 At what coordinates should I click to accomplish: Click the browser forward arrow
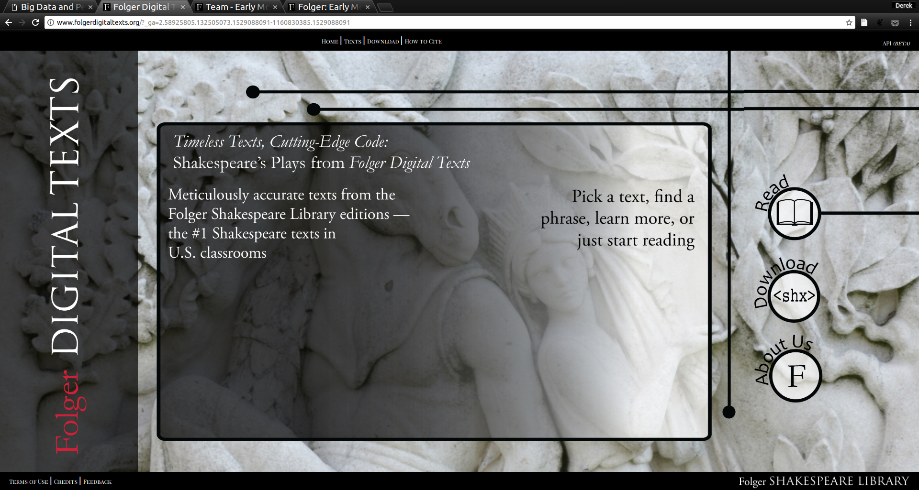[22, 22]
